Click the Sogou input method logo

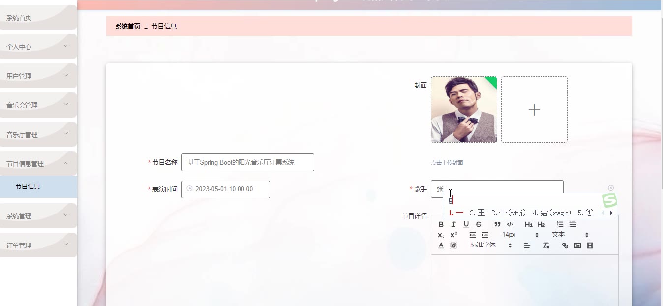tap(610, 200)
